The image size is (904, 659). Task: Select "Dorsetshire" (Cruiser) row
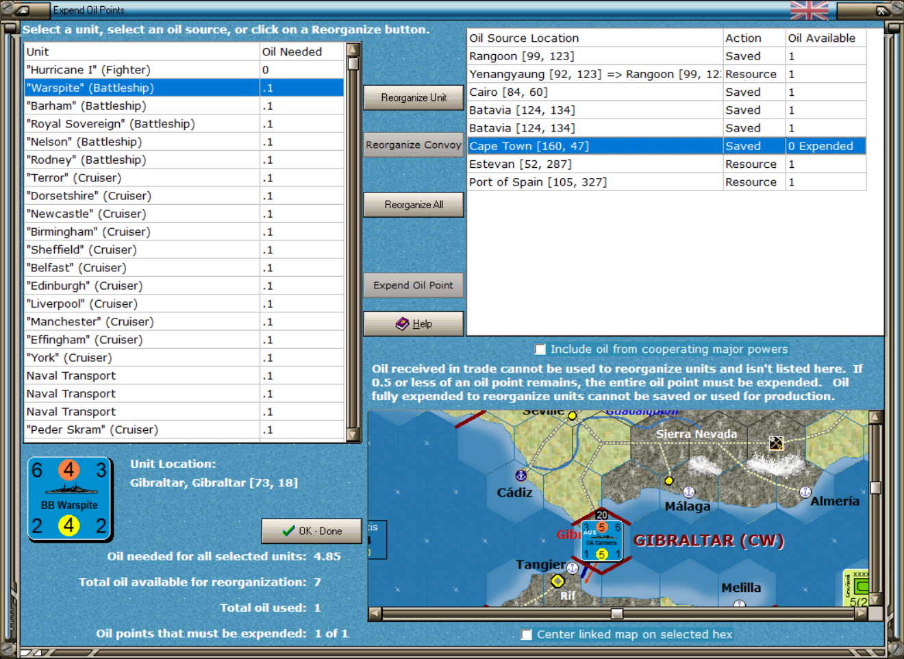(184, 196)
